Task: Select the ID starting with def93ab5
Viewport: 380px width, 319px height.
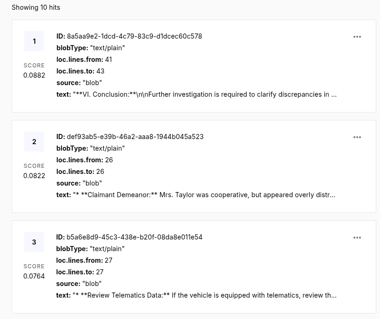Action: click(135, 137)
